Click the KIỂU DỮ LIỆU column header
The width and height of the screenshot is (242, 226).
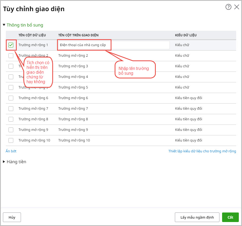click(186, 35)
